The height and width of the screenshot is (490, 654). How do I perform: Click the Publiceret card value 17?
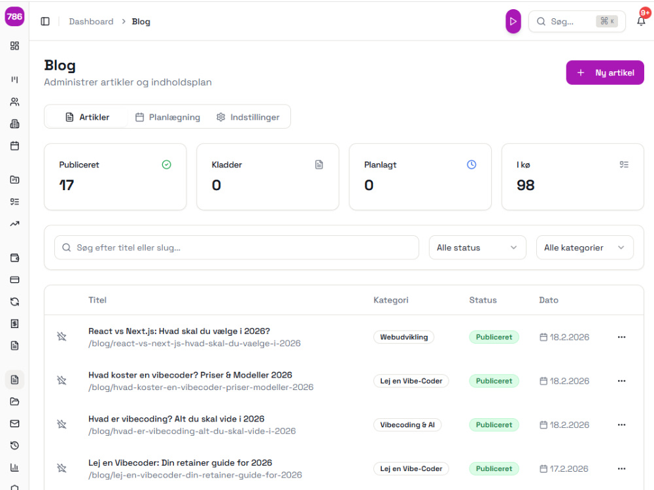[67, 185]
